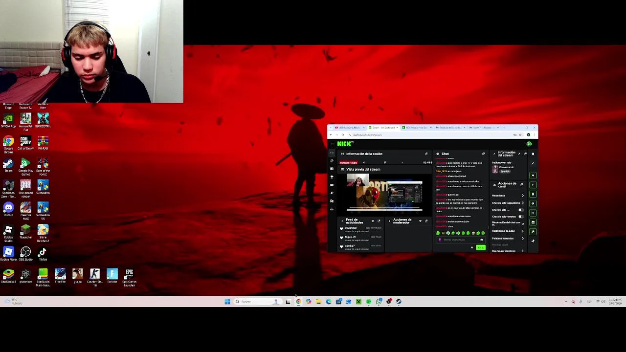Toggle Chat de solo-emotes switch
This screenshot has height=352, width=626.
521,217
